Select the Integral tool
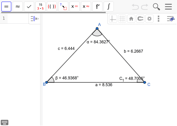 109,7
